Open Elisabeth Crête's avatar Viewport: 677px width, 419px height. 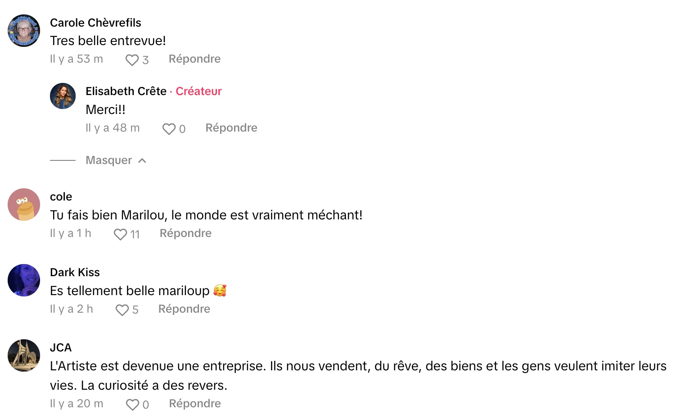pos(63,96)
